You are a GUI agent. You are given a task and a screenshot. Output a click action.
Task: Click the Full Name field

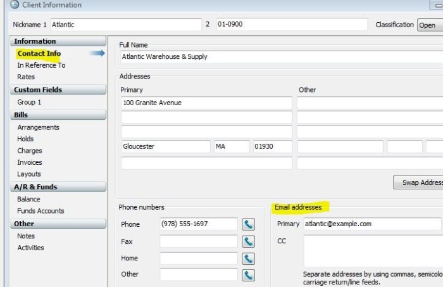click(x=282, y=57)
